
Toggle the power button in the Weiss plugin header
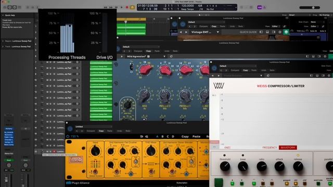pos(214,68)
